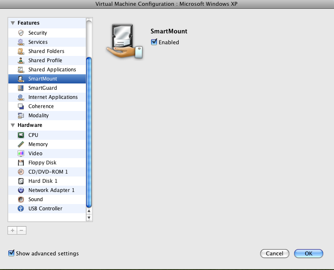Click the Network Adapter 1 globe icon
Viewport: 334px width, 270px height.
(21, 190)
